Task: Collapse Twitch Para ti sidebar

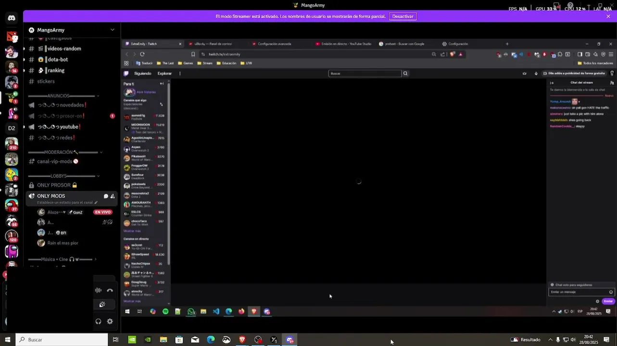Action: (x=162, y=84)
